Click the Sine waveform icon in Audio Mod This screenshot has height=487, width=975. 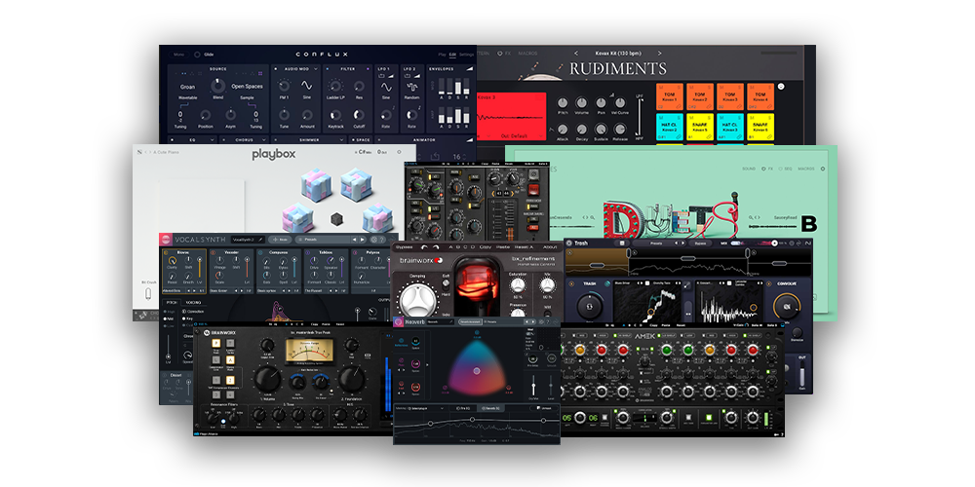pos(306,85)
